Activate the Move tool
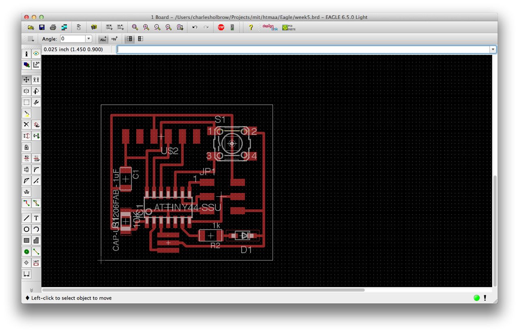The height and width of the screenshot is (333, 519). [x=26, y=80]
